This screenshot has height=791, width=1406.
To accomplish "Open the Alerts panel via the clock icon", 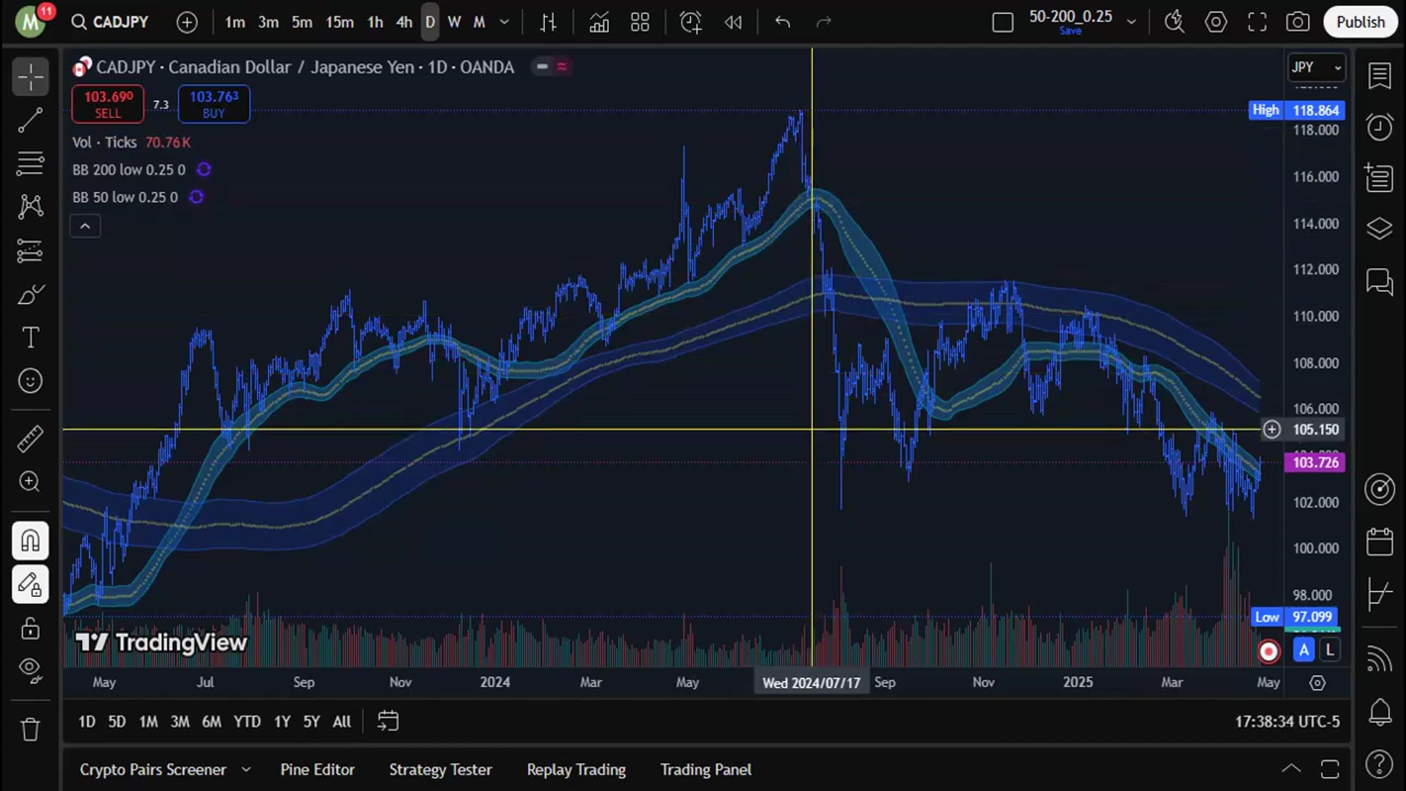I will point(1380,127).
